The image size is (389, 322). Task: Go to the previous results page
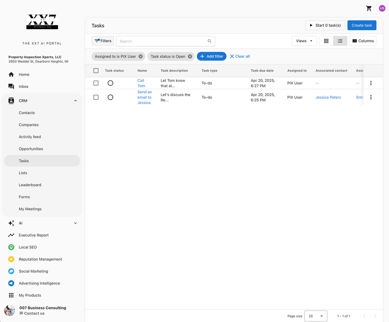(364, 316)
